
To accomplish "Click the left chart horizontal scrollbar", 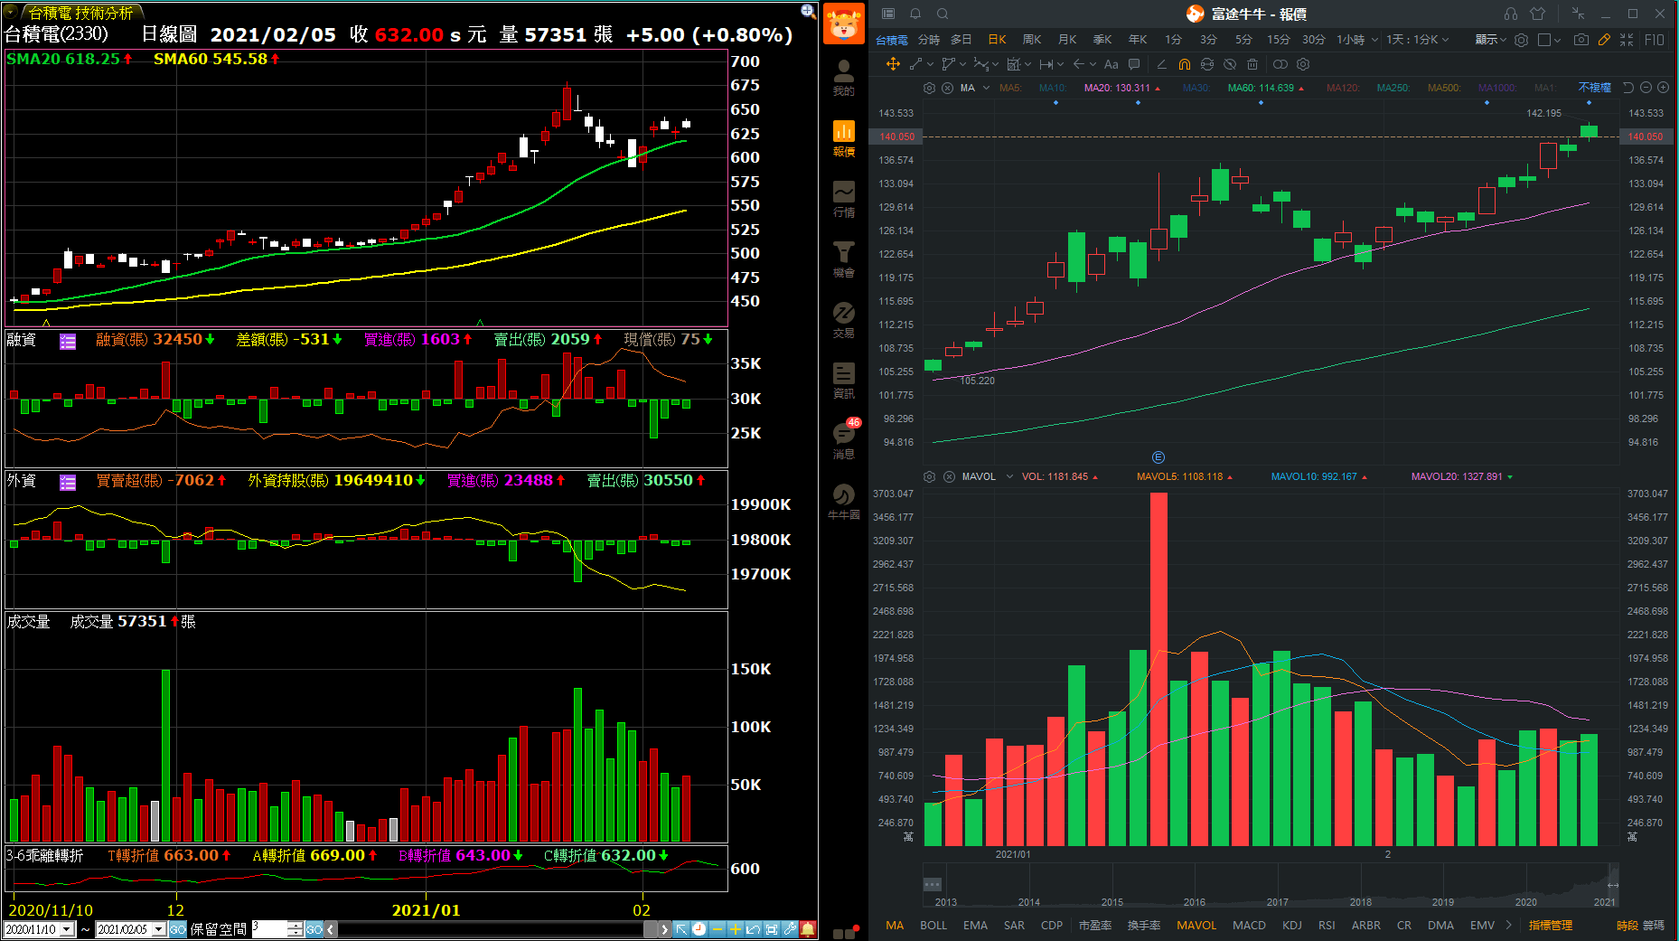I will click(498, 929).
